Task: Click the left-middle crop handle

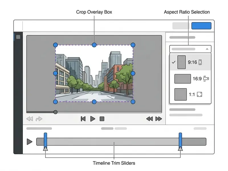Action: pos(55,73)
